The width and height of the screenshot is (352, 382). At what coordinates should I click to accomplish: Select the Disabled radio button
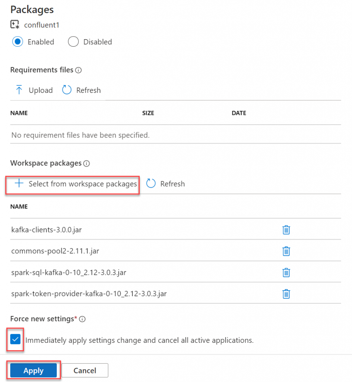pos(73,42)
